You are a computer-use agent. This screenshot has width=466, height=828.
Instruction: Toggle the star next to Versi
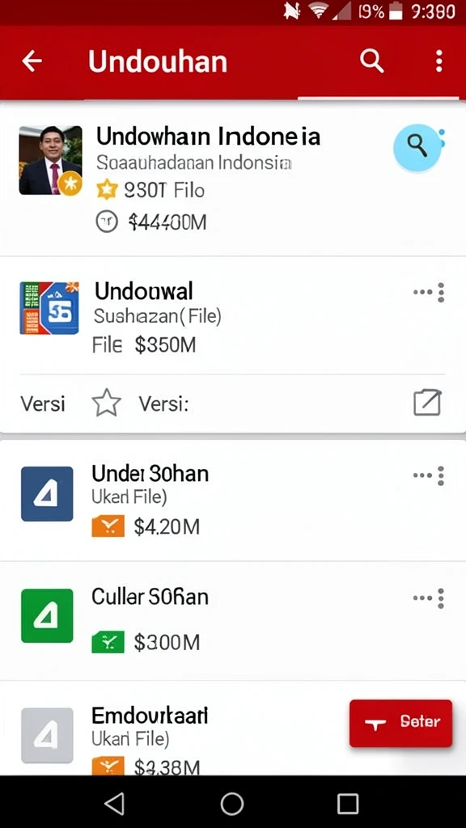[x=107, y=403]
